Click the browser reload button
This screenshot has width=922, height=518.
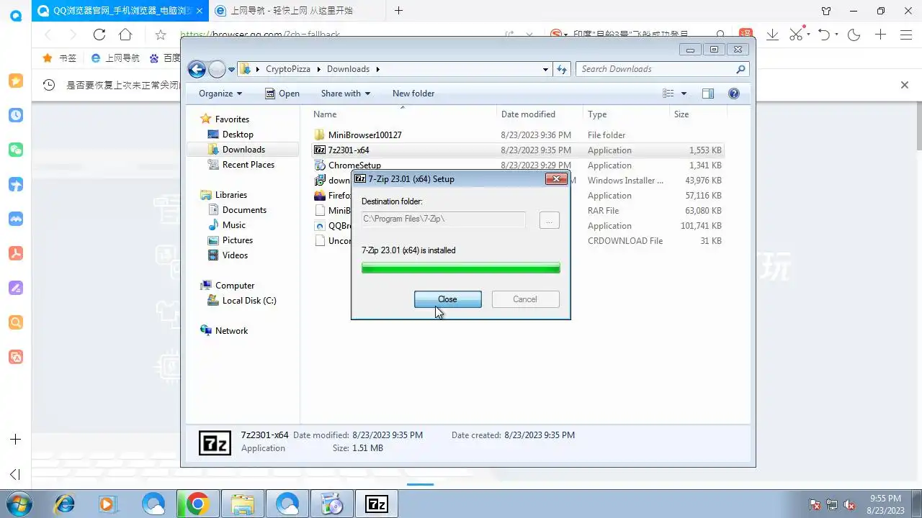tap(99, 35)
